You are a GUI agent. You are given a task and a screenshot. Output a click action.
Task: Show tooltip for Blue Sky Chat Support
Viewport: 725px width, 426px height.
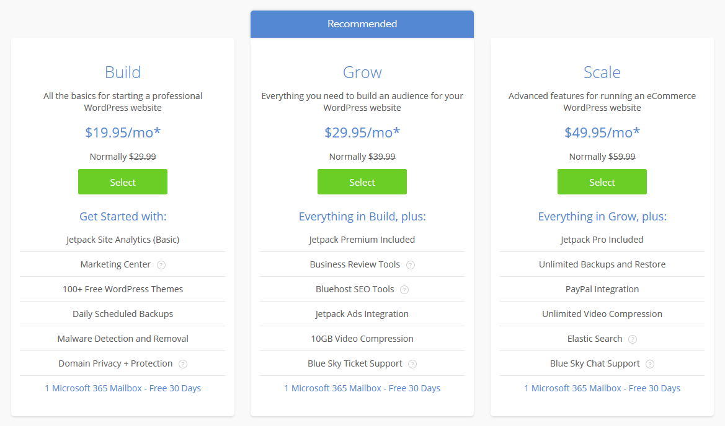coord(650,364)
